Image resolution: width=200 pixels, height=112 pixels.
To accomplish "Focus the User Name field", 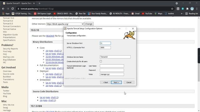I will coord(112,66).
